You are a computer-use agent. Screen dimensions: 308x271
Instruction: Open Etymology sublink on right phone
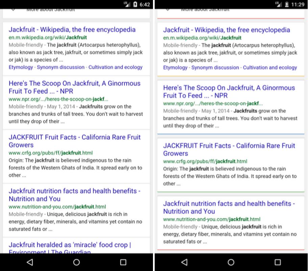point(175,68)
